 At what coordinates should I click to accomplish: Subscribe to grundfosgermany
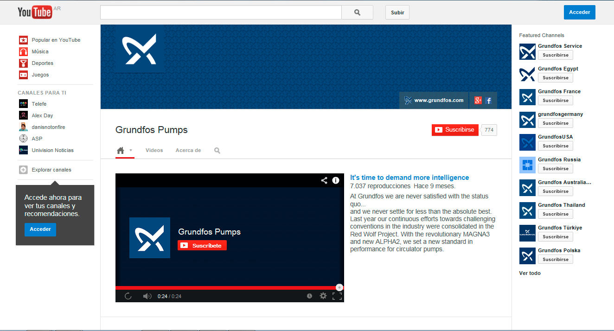[x=556, y=123]
